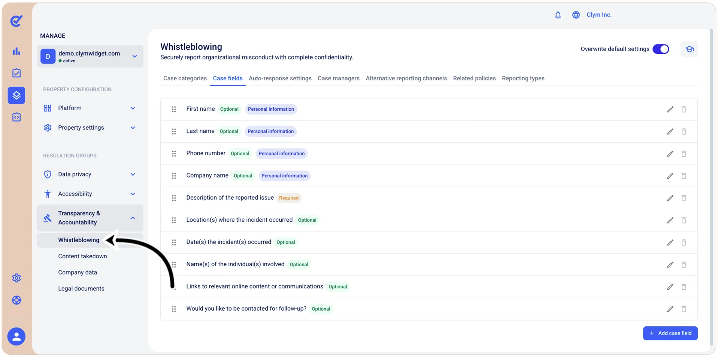Open the notifications bell

pos(558,15)
